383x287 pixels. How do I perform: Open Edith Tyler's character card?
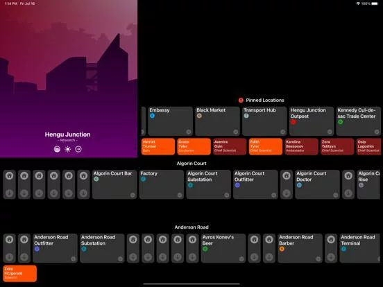pyautogui.click(x=266, y=146)
